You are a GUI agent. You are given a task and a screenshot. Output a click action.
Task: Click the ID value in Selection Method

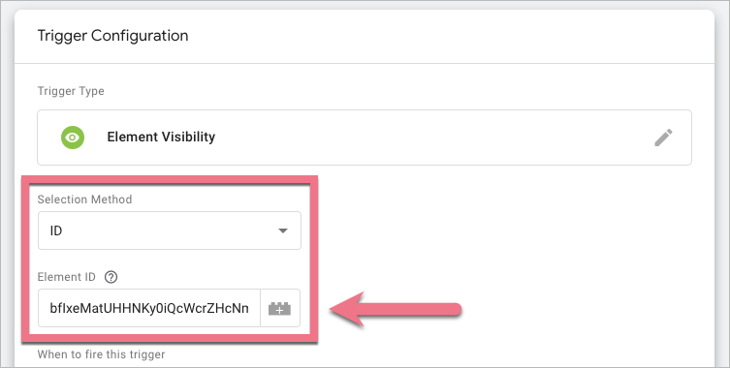coord(56,230)
